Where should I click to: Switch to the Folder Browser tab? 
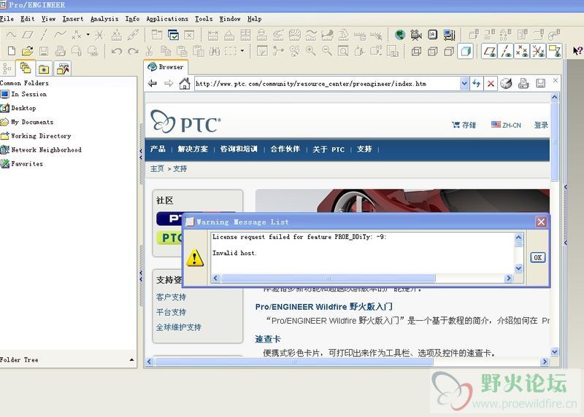26,68
